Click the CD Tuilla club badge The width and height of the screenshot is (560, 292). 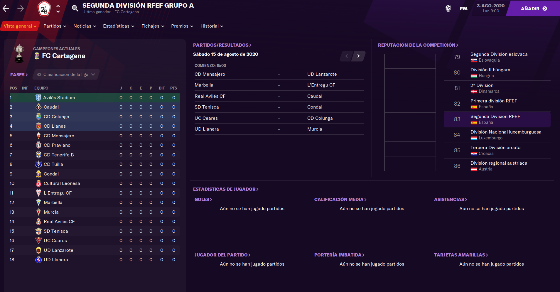point(38,164)
